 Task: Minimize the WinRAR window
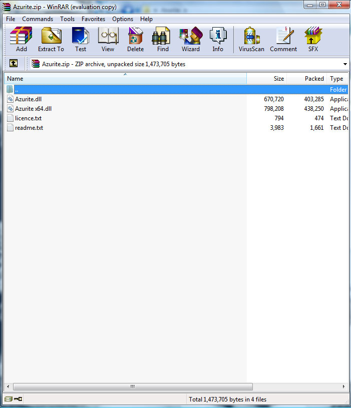[310, 5]
